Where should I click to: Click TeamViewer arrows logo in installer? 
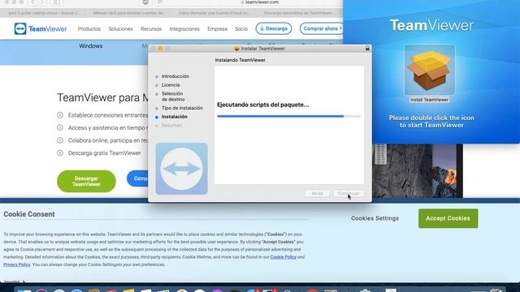tap(182, 169)
